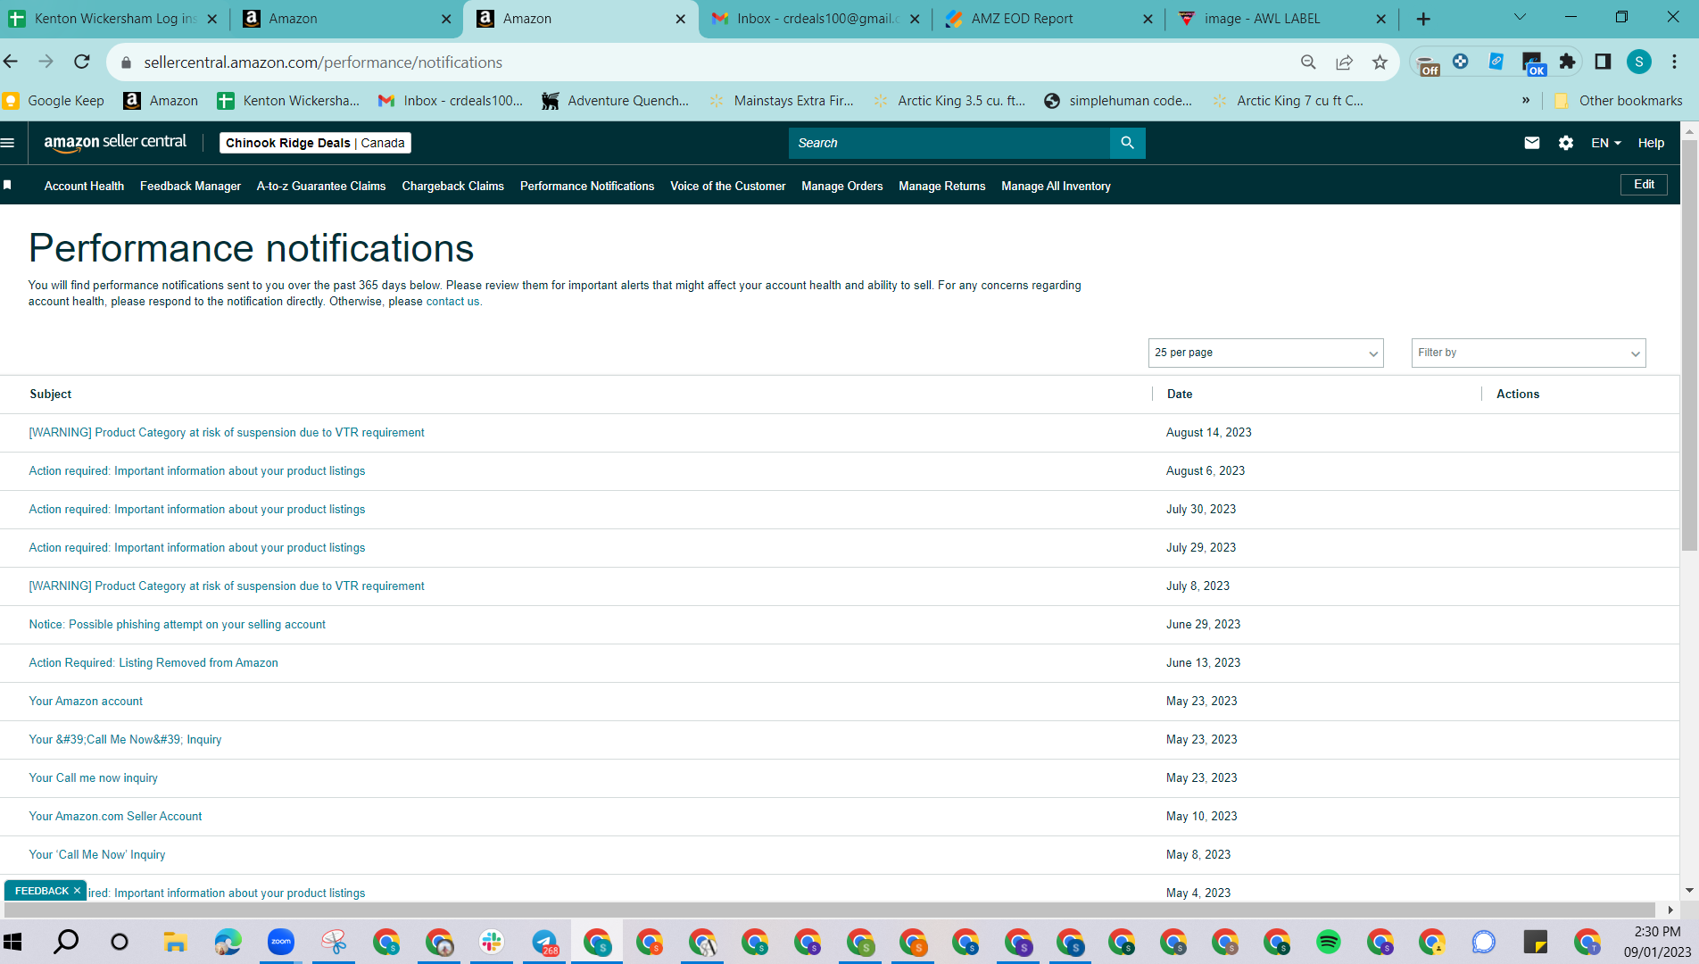Open the Seller Central hamburger menu

pos(8,143)
